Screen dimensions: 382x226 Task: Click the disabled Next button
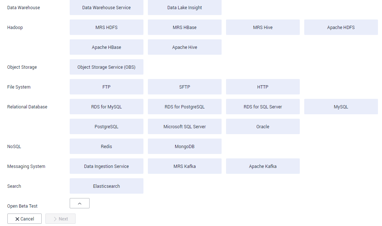tap(60, 219)
